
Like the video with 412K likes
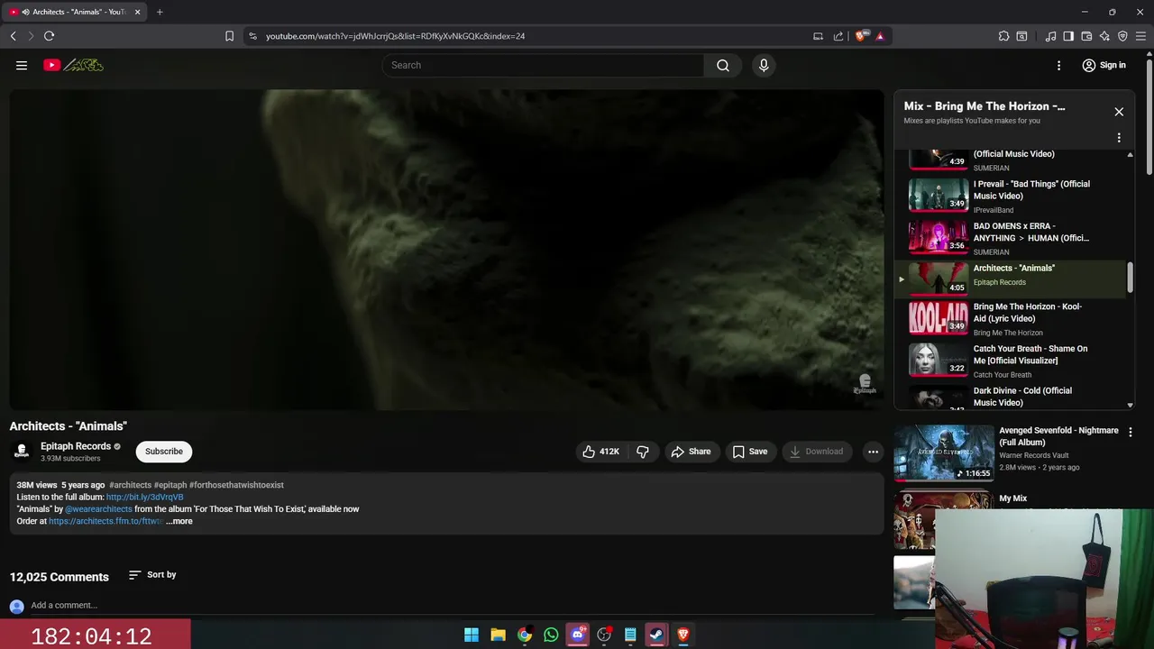[x=600, y=452]
